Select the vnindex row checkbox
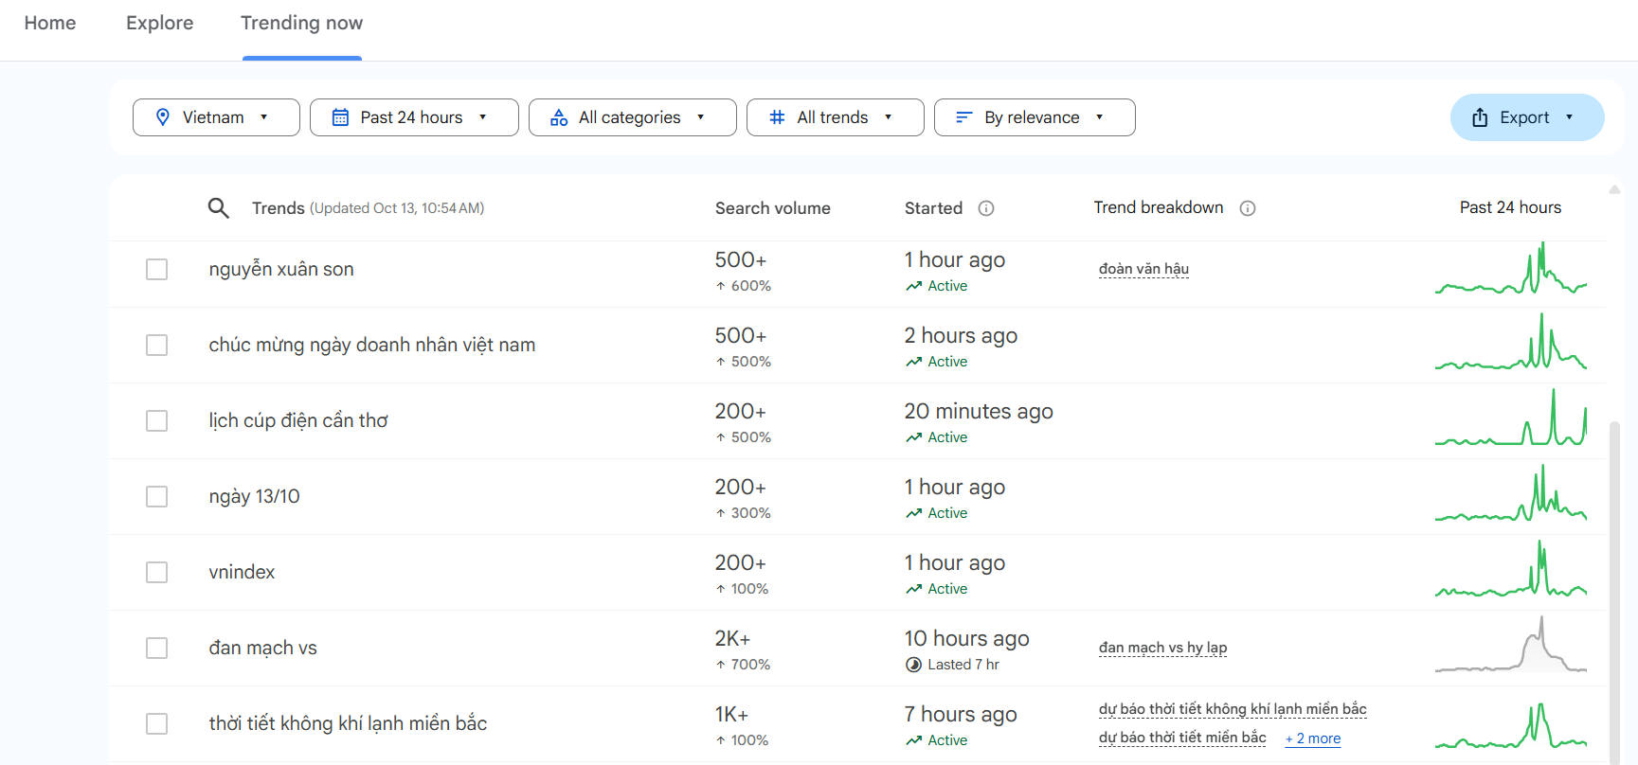1638x765 pixels. pos(157,573)
